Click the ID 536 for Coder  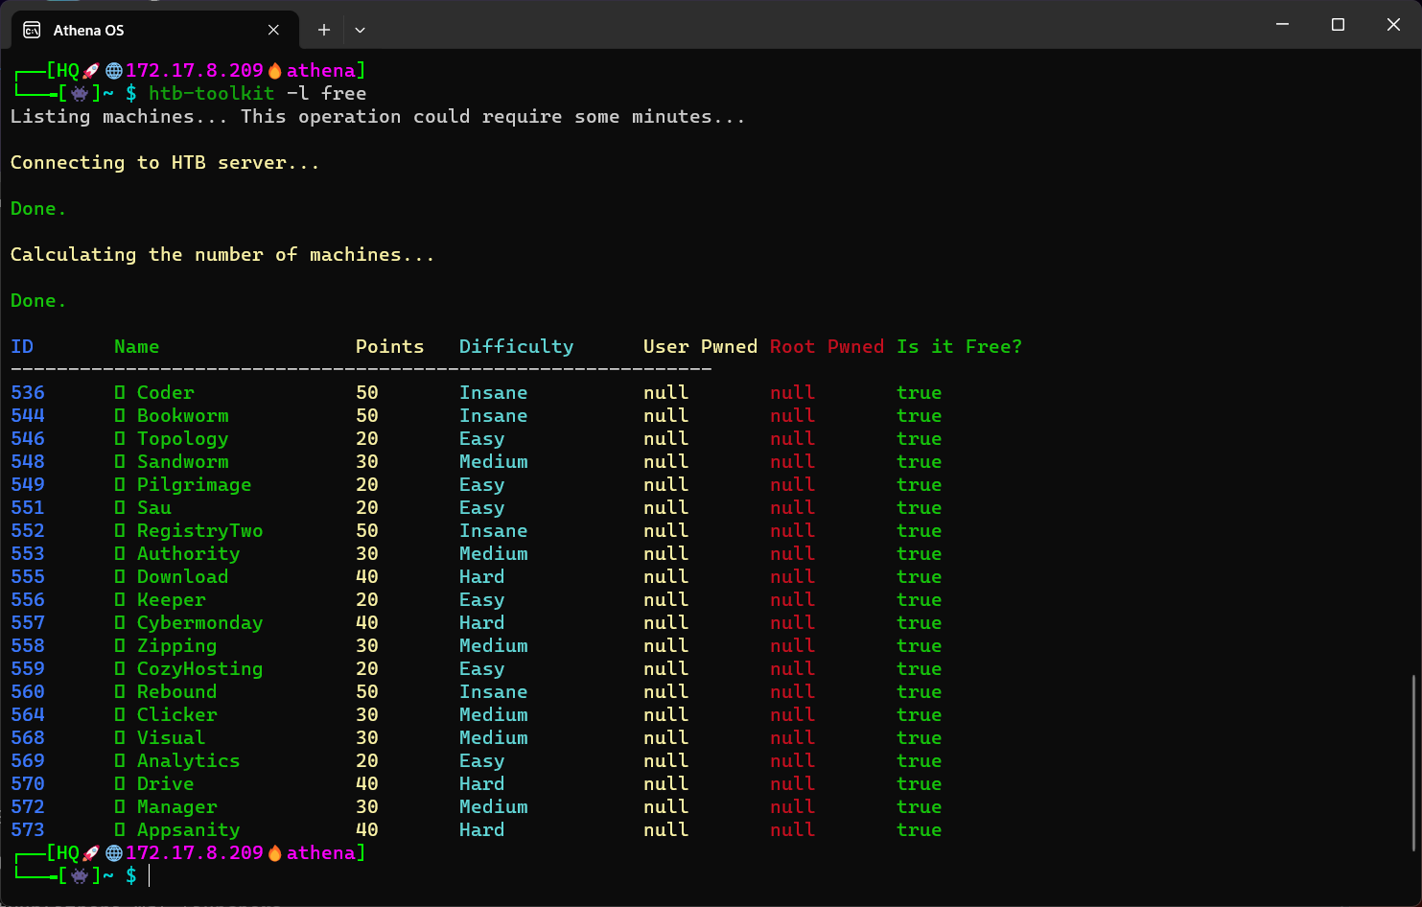pos(28,392)
